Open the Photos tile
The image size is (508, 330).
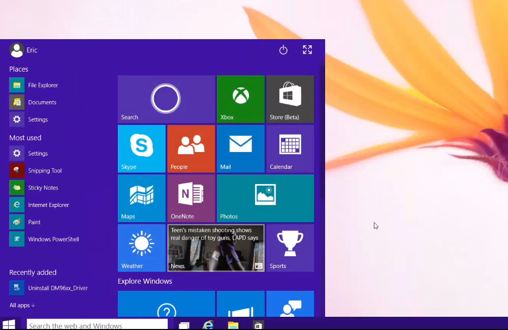click(265, 198)
